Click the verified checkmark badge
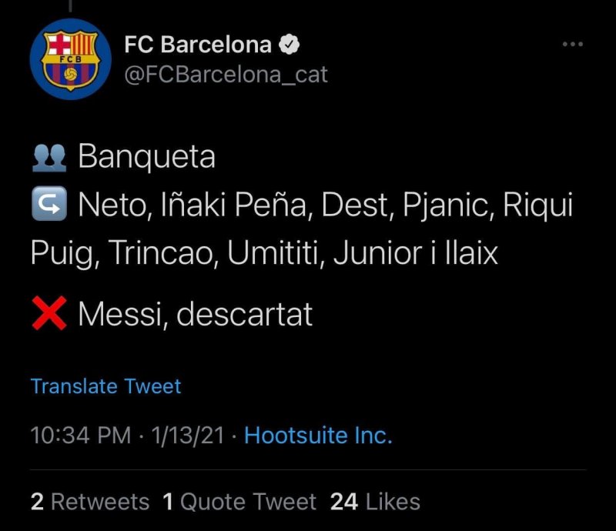This screenshot has width=616, height=531. pos(289,45)
